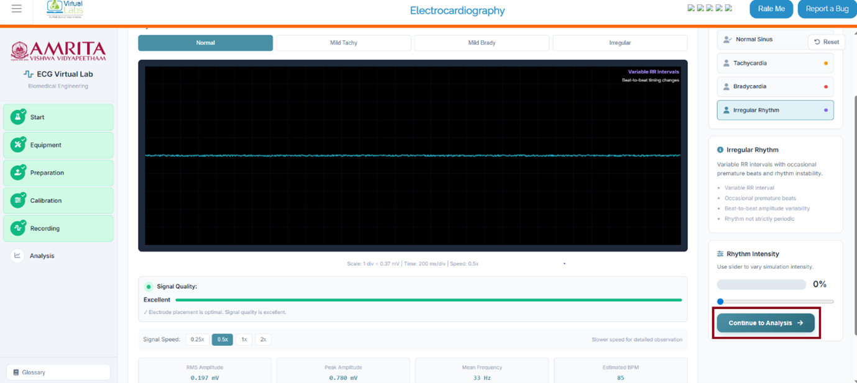
Task: Click the Calibration step sliders icon
Action: click(x=18, y=201)
